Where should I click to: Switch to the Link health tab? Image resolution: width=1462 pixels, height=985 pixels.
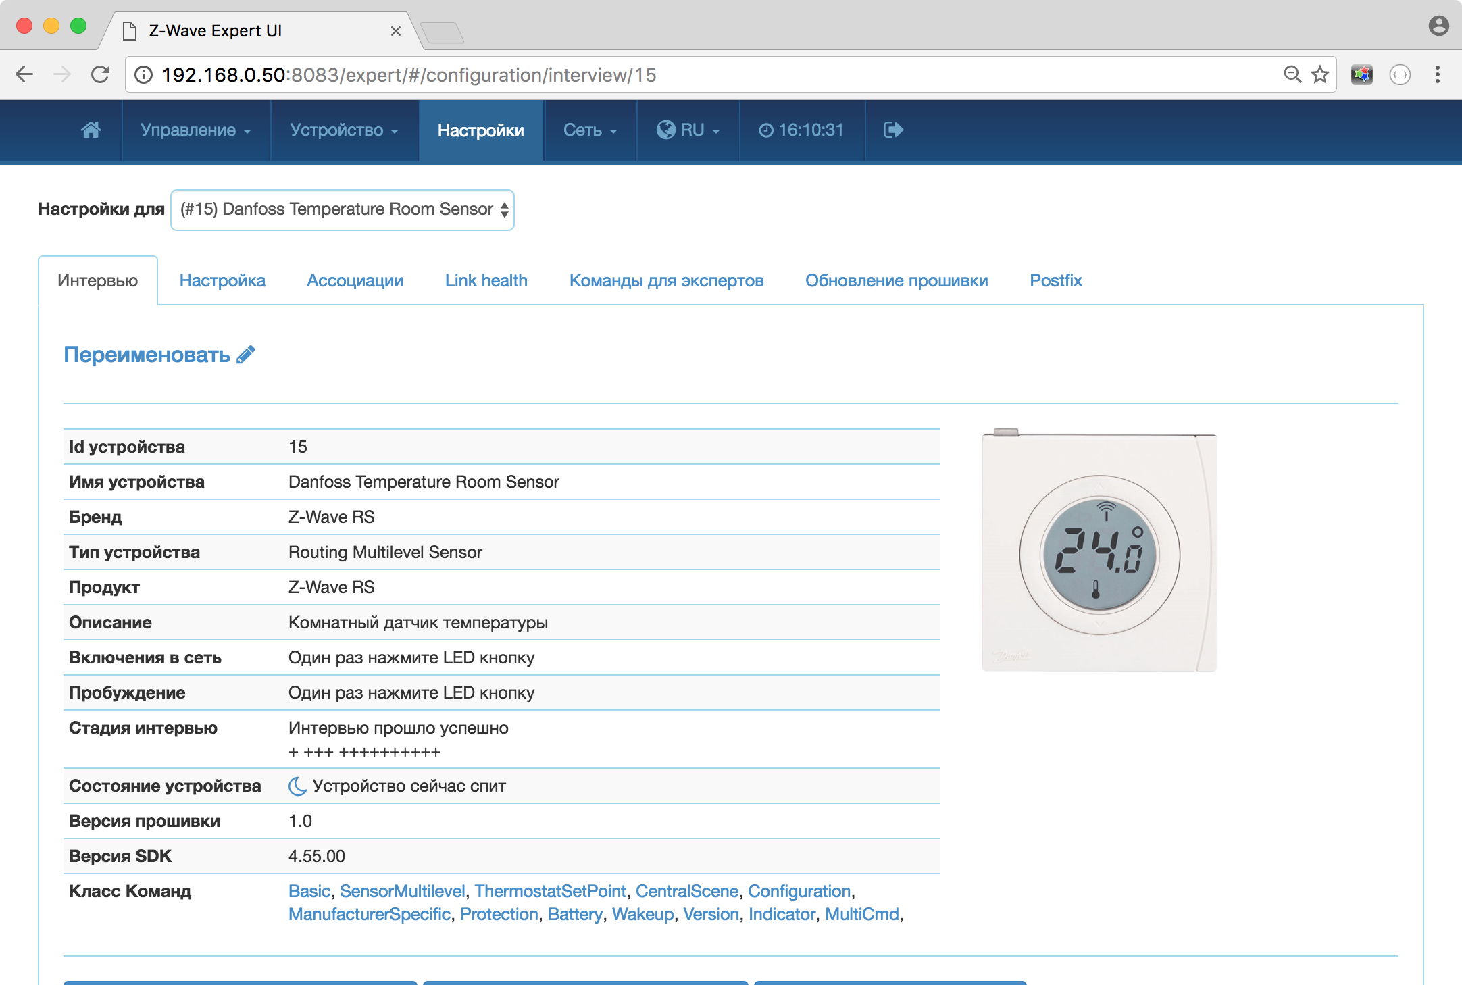tap(486, 280)
